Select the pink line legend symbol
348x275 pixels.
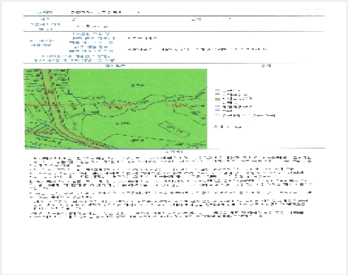click(218, 115)
